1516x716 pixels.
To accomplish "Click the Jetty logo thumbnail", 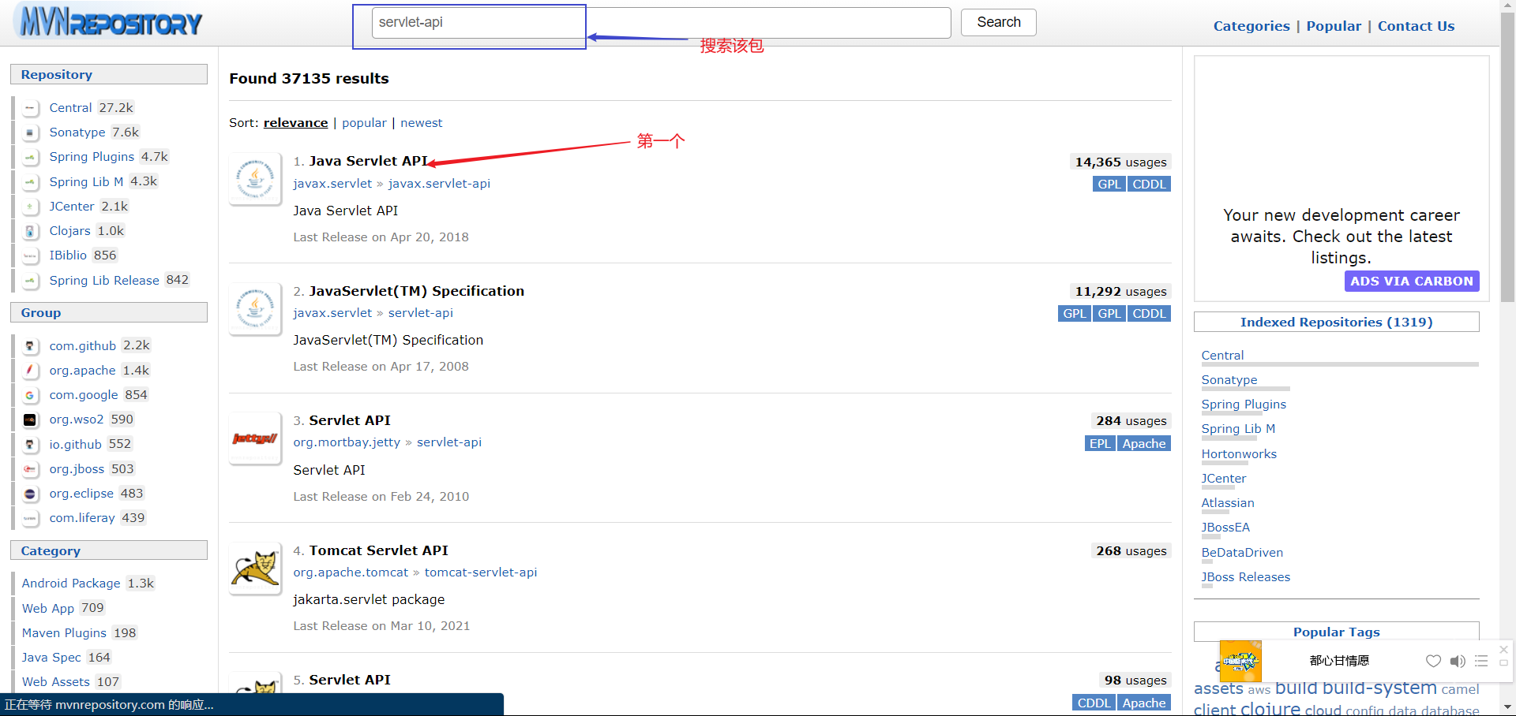I will [255, 438].
